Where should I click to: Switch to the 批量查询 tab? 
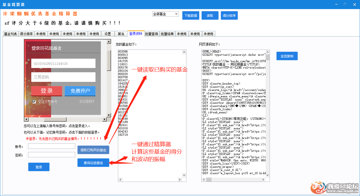(151, 34)
